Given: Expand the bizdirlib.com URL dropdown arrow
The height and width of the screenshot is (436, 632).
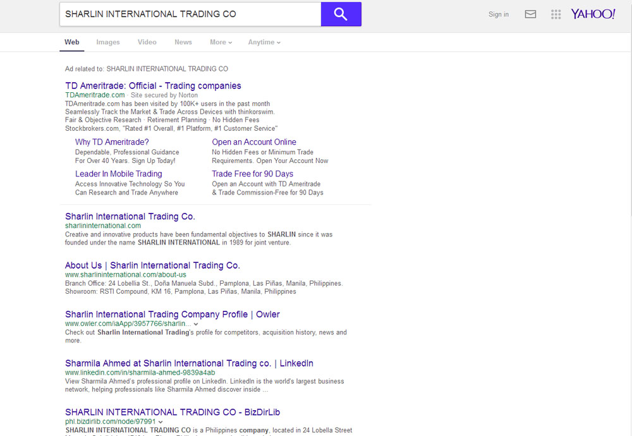Looking at the screenshot, I should pyautogui.click(x=161, y=422).
